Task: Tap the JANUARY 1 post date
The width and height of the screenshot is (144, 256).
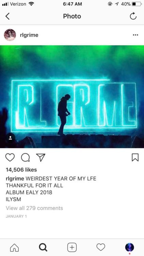Action: (16, 216)
